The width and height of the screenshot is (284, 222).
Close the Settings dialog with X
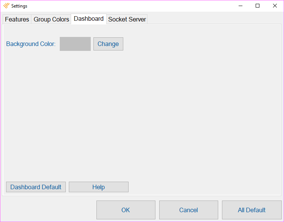click(x=275, y=6)
